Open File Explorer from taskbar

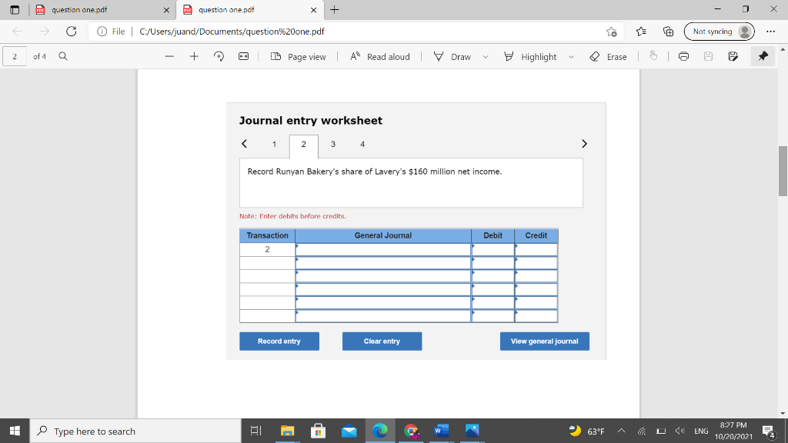tap(287, 431)
